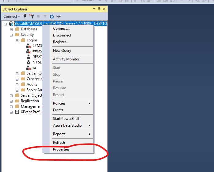Click the Connect Object Explorer plug icon
214x172 pixels.
tap(25, 16)
